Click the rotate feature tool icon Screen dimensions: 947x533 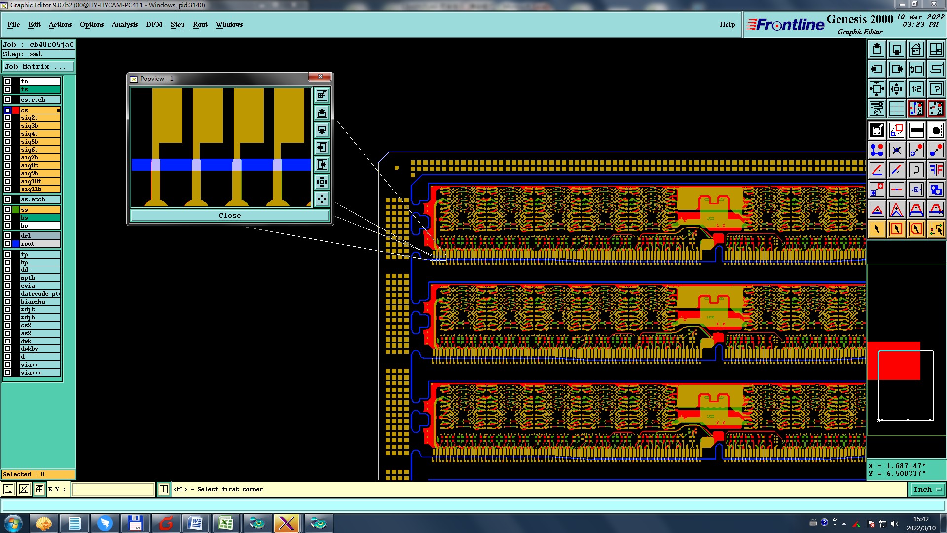pos(916,170)
